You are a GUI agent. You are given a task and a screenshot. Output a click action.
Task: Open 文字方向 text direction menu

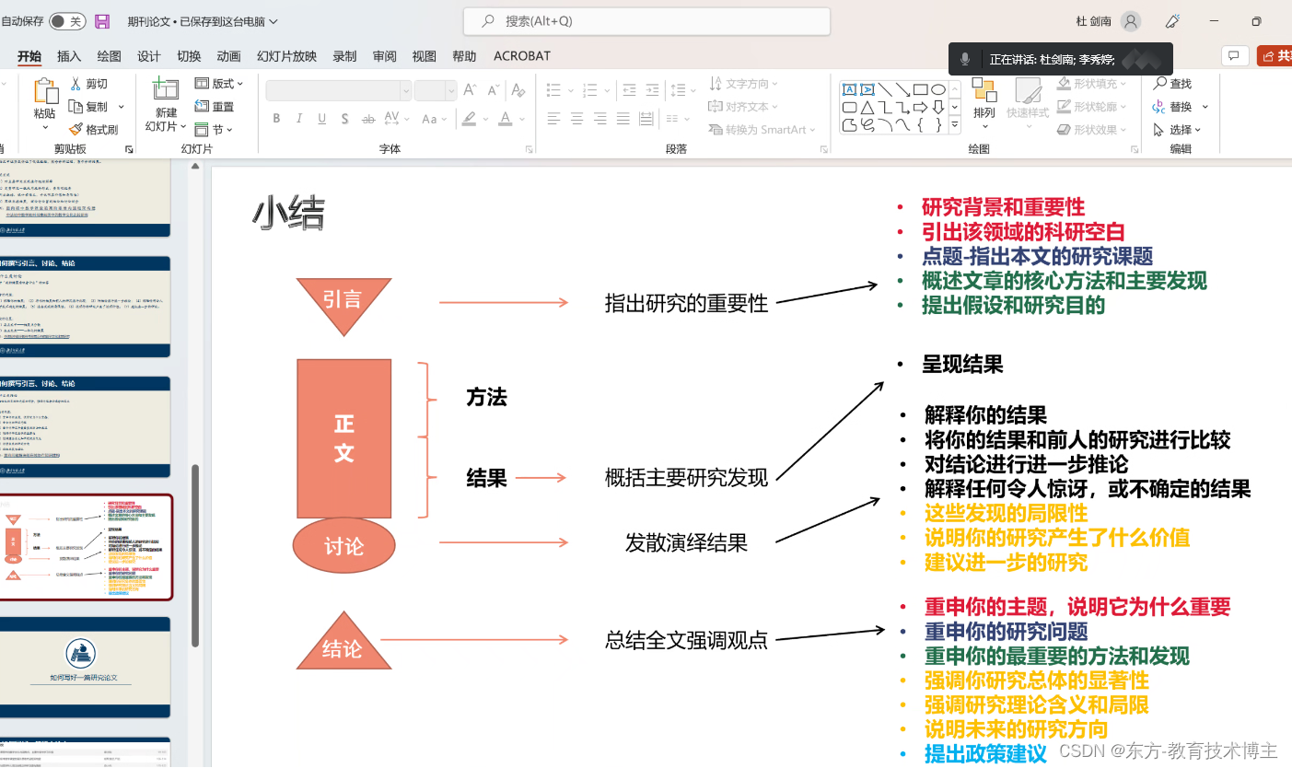(744, 84)
